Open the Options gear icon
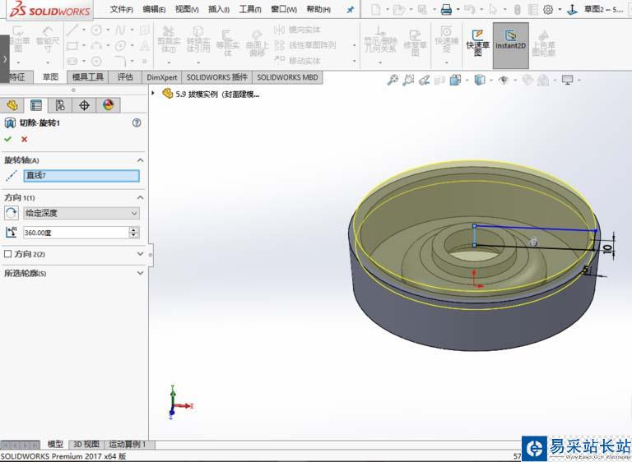632x462 pixels. (548, 9)
